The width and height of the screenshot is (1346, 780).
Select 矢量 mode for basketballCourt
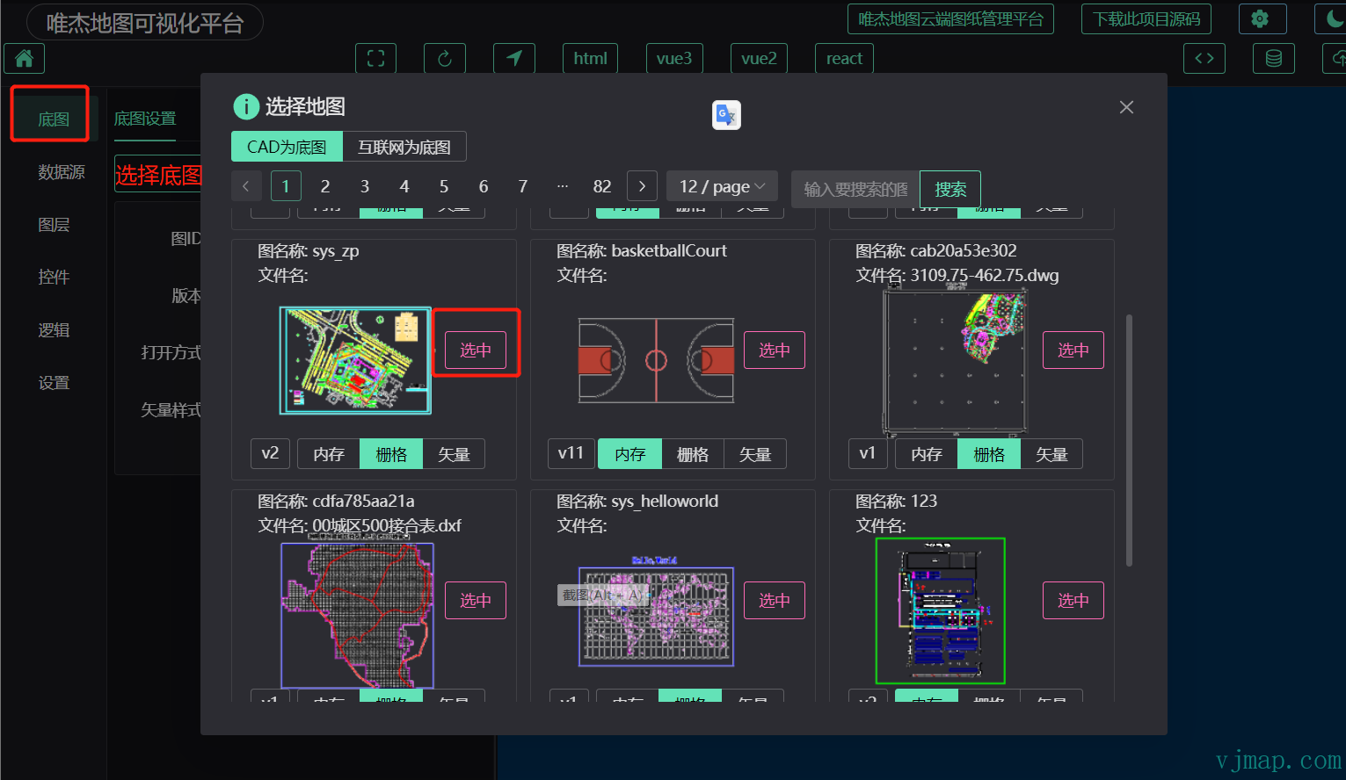click(755, 454)
